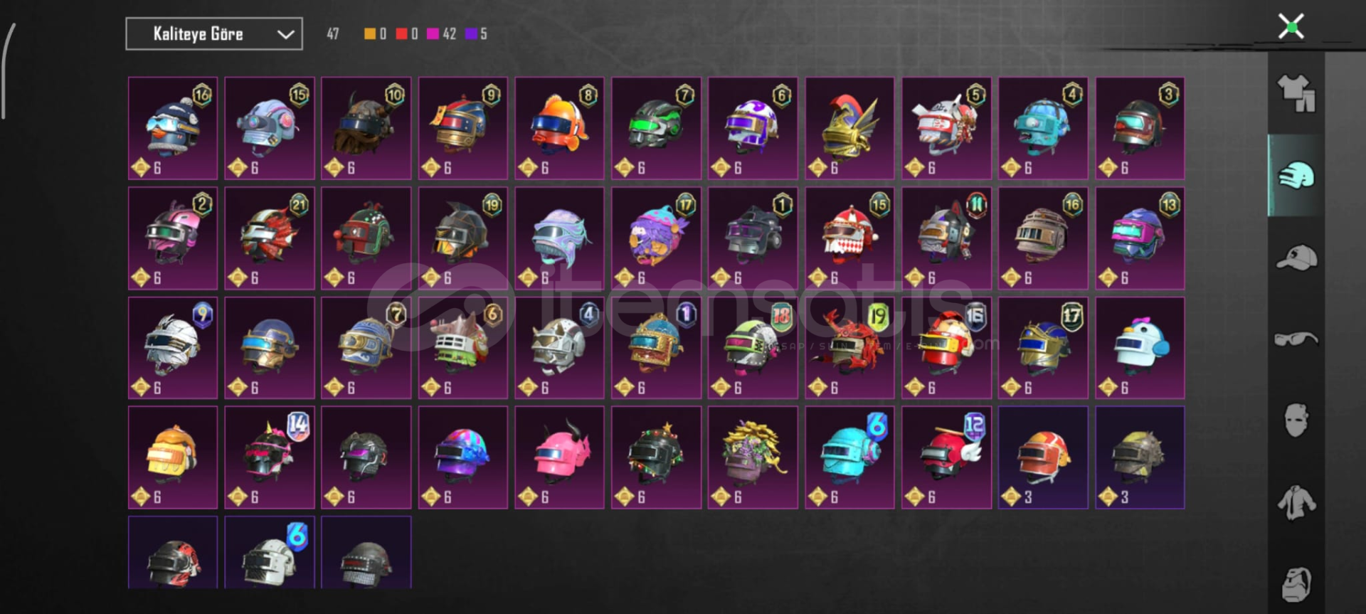
Task: Pick the red crab helmet with badge 19
Action: (x=849, y=348)
